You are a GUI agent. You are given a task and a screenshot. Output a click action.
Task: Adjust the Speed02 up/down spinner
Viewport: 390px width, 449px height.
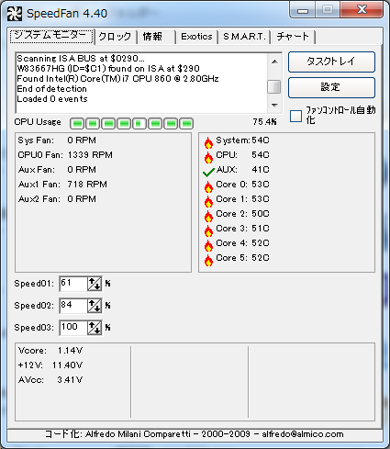pos(95,306)
